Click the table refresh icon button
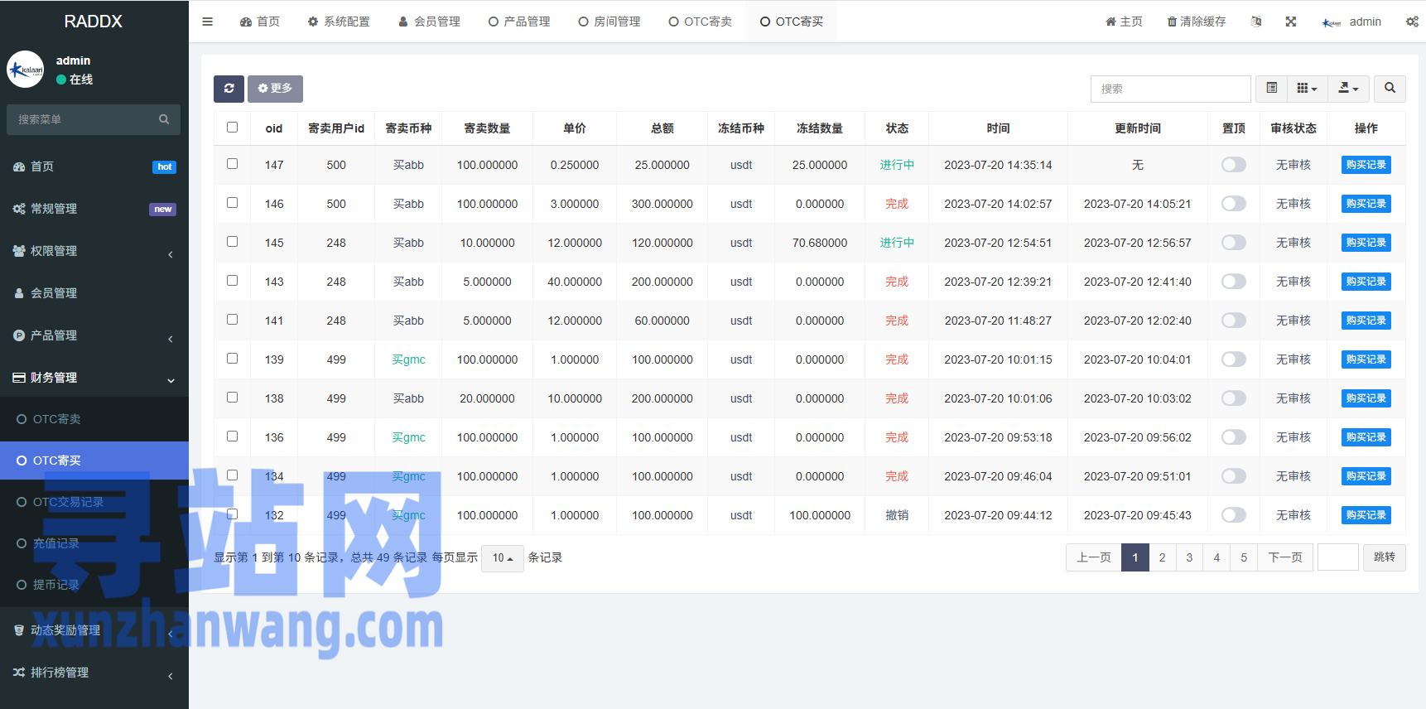 tap(229, 89)
